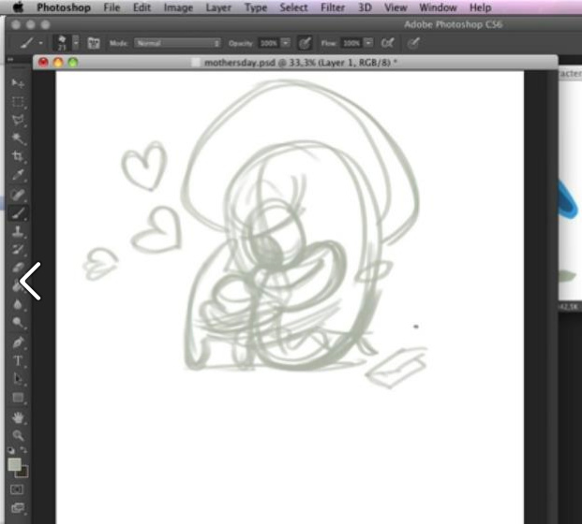Open the tool preset picker arrow
582x524 pixels.
(x=40, y=43)
